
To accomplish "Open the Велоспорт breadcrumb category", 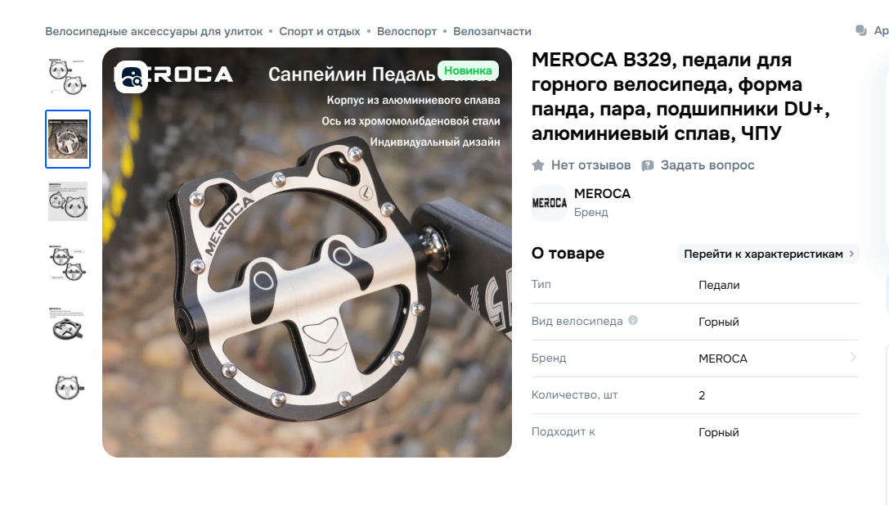I will point(406,31).
